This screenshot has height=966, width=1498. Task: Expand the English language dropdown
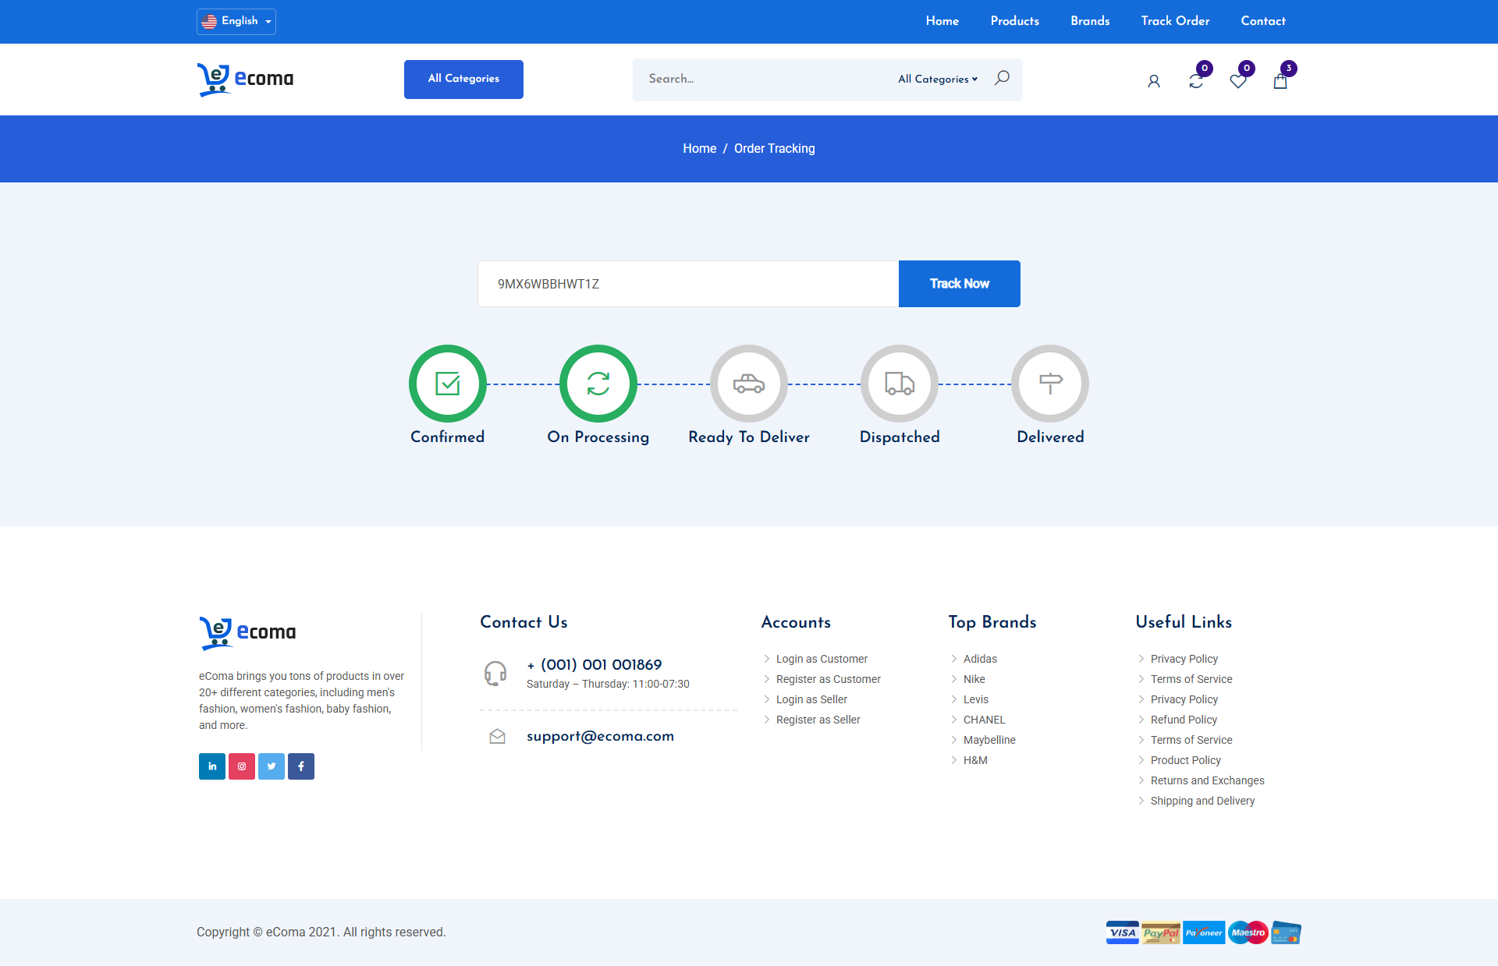(x=236, y=21)
